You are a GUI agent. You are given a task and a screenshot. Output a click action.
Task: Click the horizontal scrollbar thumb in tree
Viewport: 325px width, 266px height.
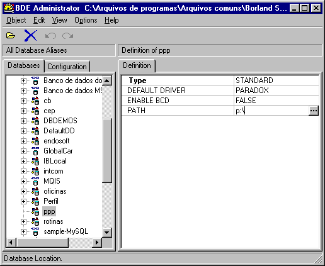[42, 243]
